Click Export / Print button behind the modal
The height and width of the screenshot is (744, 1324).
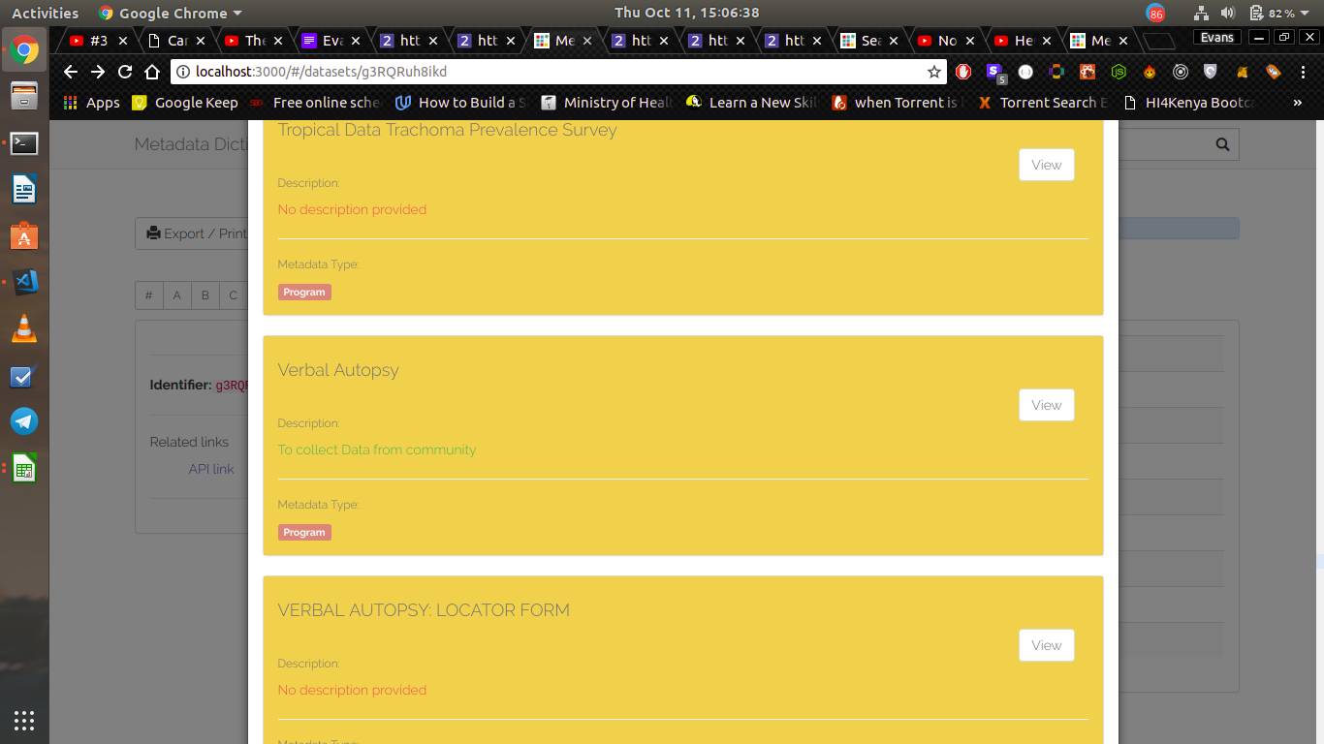pyautogui.click(x=192, y=233)
